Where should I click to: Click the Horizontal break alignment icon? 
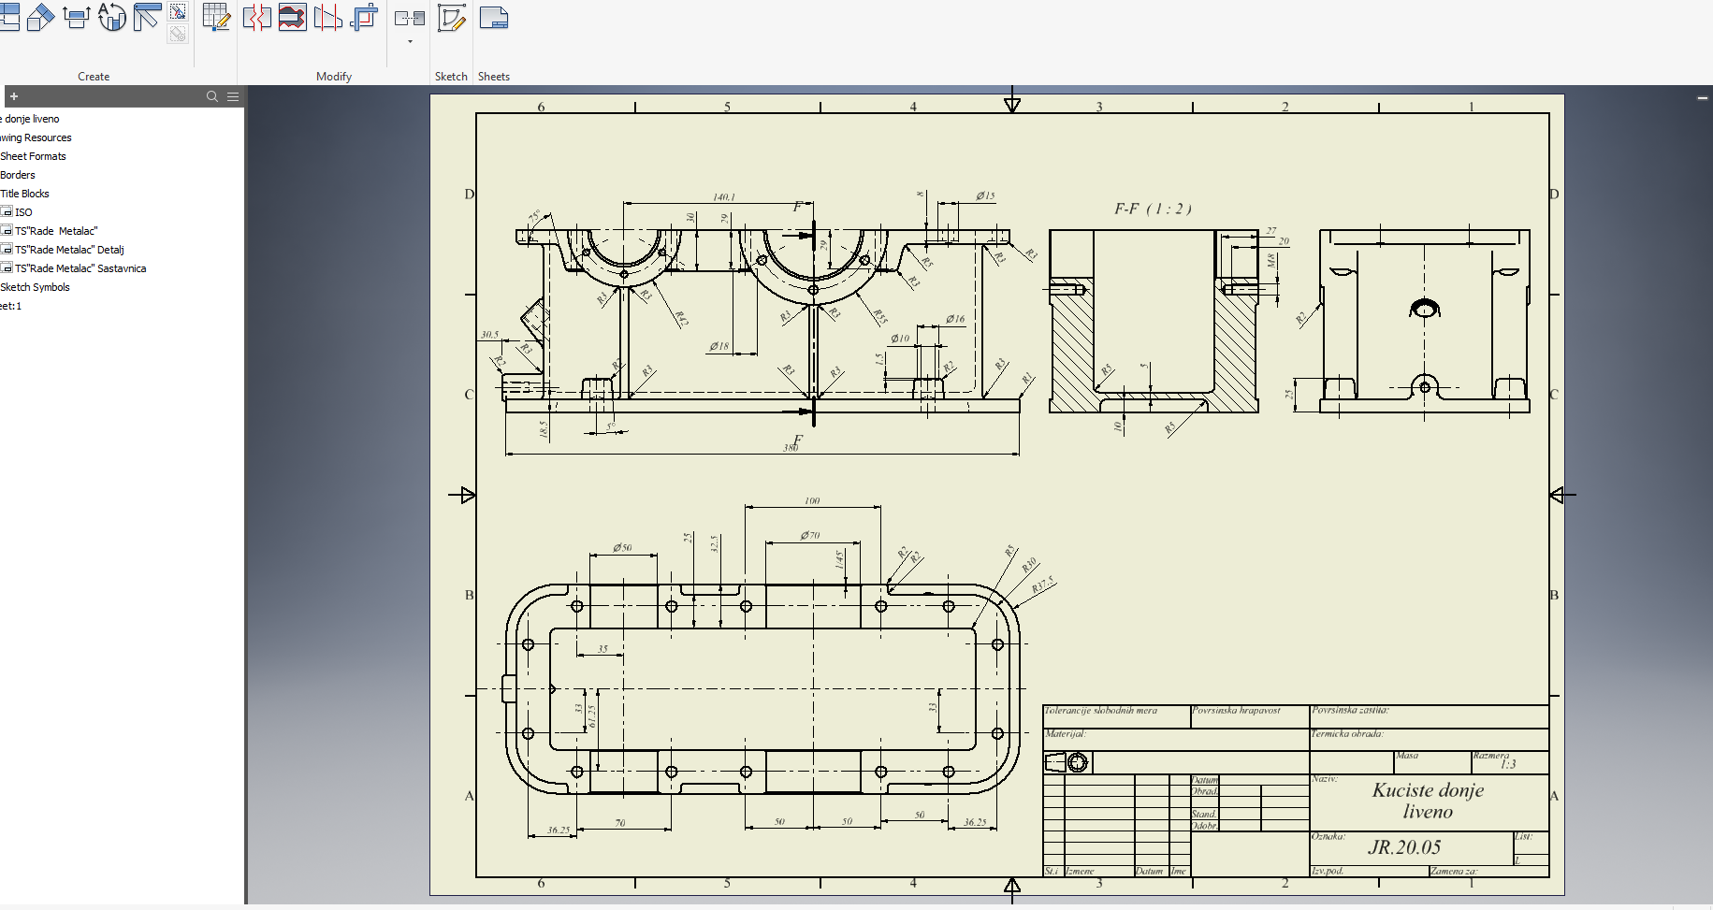click(x=410, y=18)
